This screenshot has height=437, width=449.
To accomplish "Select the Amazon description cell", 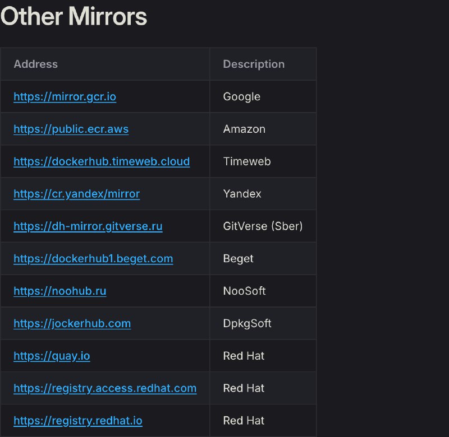I will [x=244, y=129].
